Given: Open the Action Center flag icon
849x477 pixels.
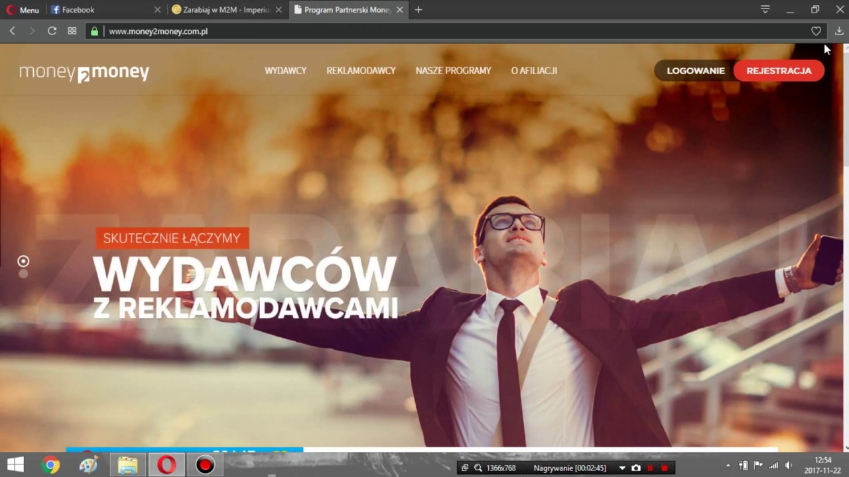Looking at the screenshot, I should click(x=758, y=466).
